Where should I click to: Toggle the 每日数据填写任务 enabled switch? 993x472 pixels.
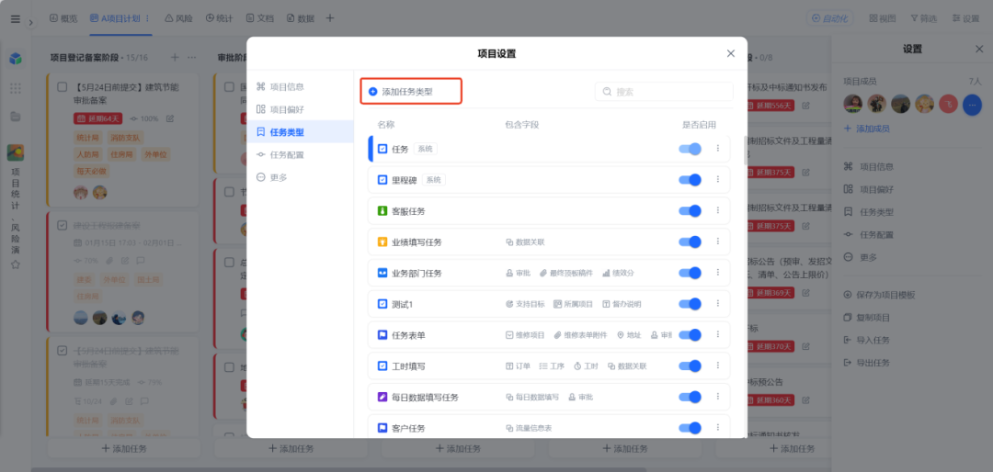point(690,397)
